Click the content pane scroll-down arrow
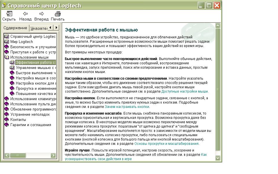278x174 pixels. pyautogui.click(x=218, y=158)
